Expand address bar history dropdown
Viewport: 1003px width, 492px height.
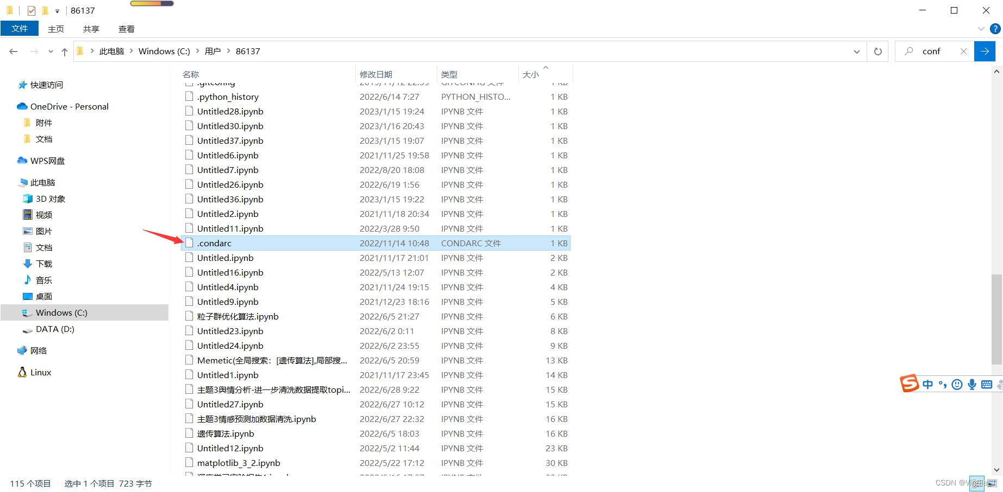click(857, 52)
